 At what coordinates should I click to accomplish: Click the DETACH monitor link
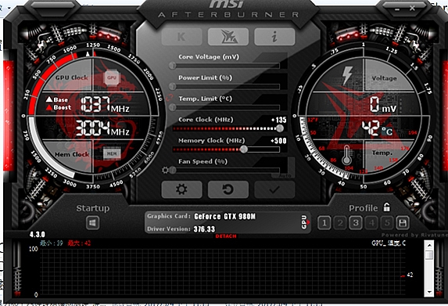coord(226,236)
